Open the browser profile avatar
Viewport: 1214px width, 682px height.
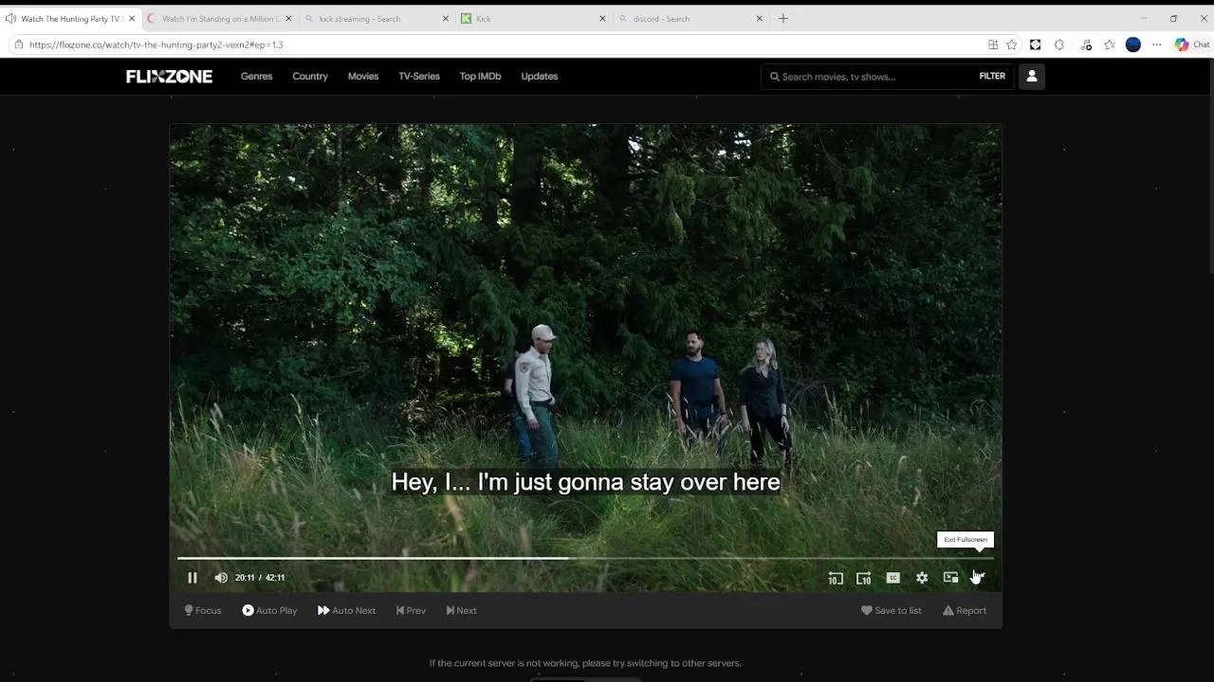tap(1133, 45)
